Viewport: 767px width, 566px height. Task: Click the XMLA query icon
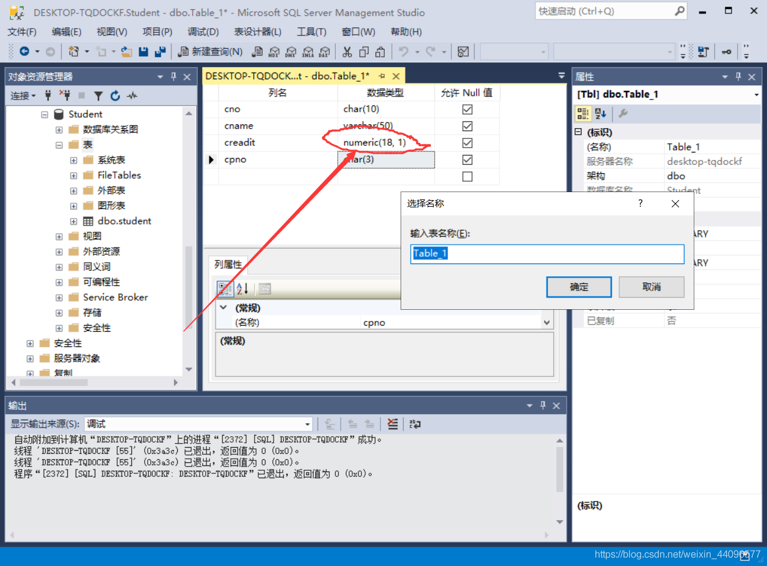click(308, 52)
